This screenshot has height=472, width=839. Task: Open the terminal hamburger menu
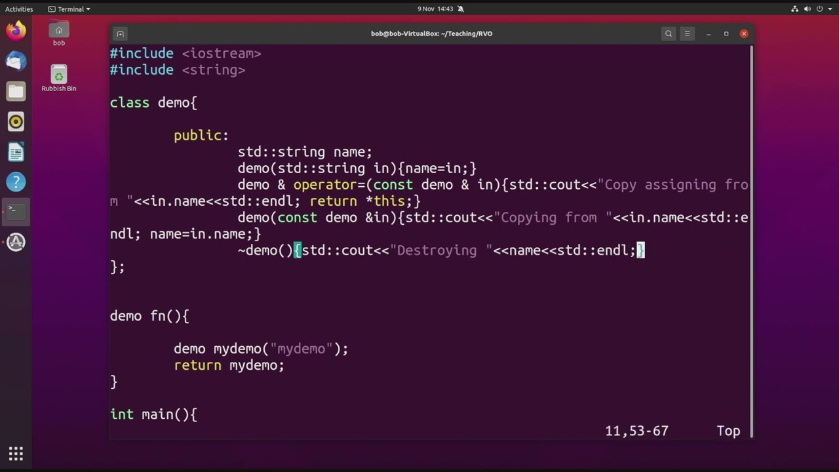(x=687, y=33)
